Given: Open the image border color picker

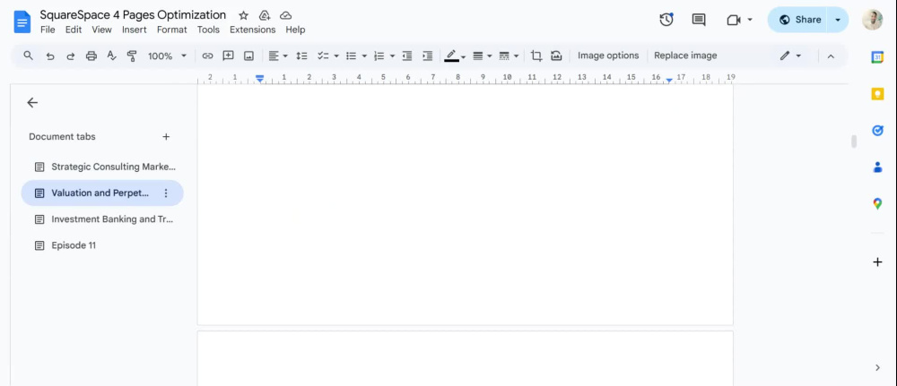Looking at the screenshot, I should 456,56.
